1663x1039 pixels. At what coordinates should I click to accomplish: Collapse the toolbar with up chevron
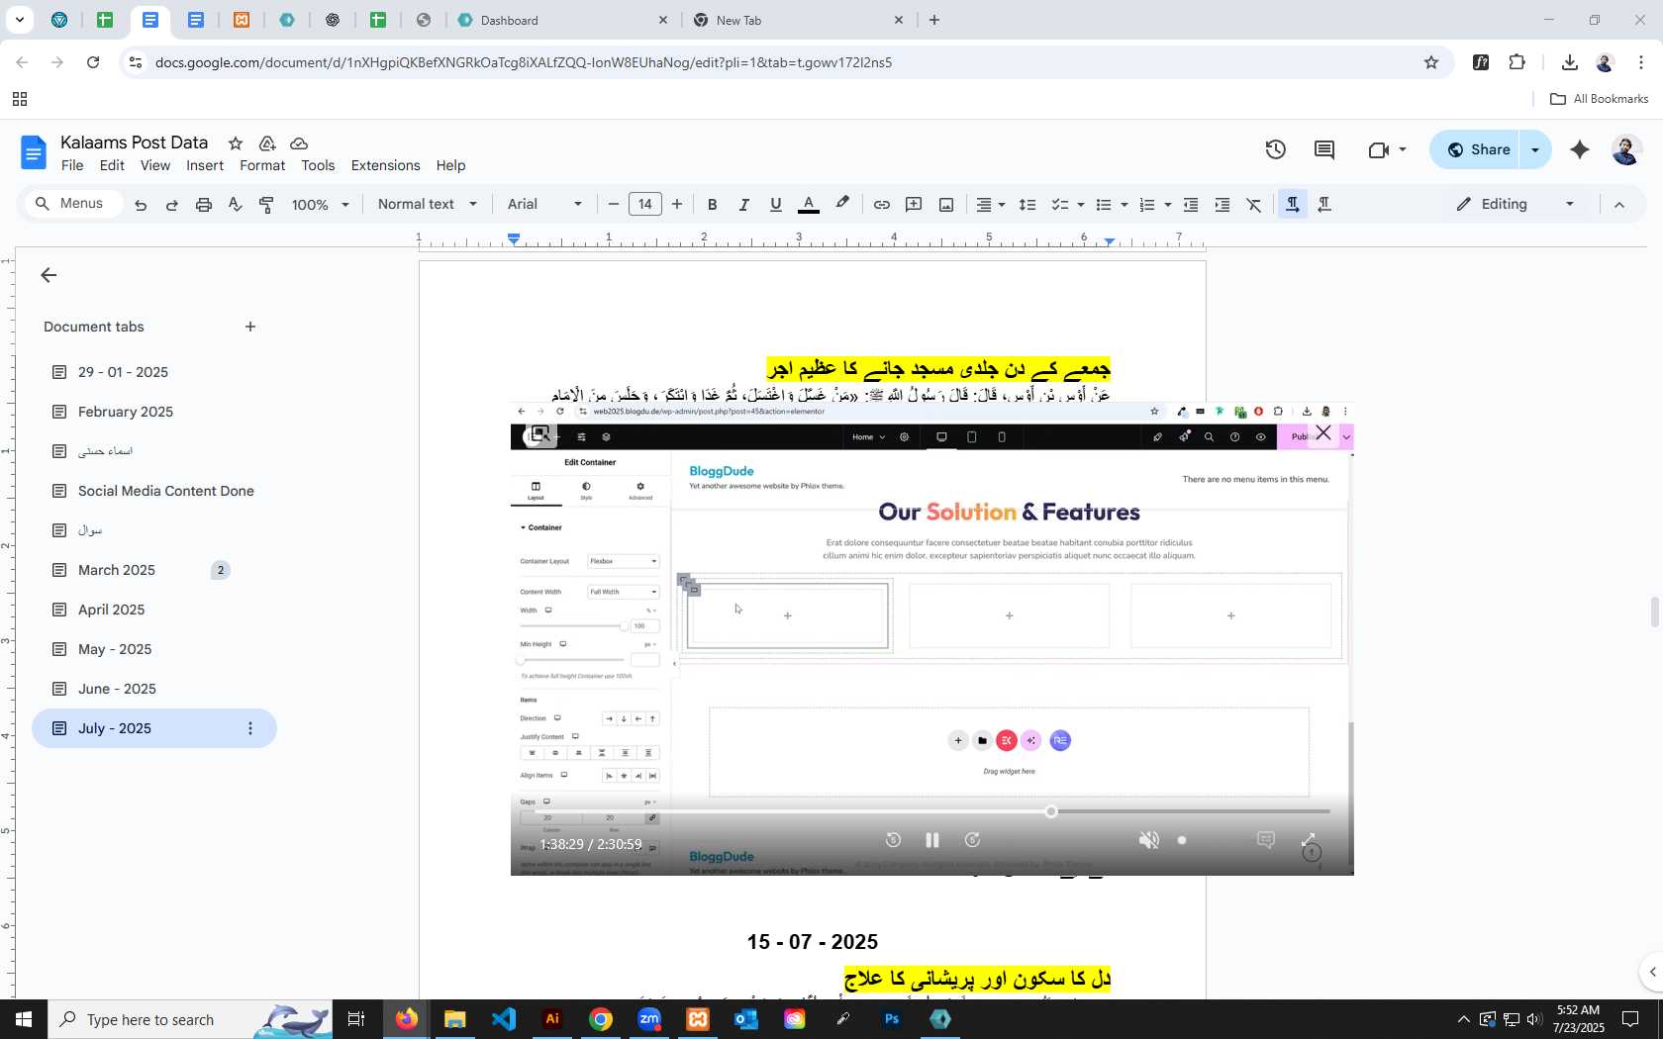point(1619,205)
